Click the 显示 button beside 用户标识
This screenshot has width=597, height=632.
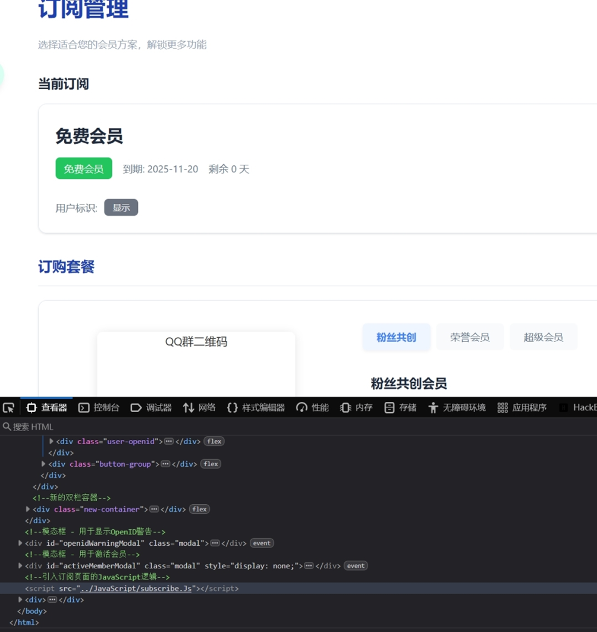[121, 207]
